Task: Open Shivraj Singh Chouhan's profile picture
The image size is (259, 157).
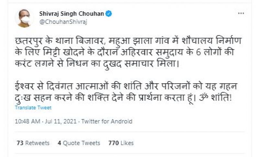Action: coord(24,18)
